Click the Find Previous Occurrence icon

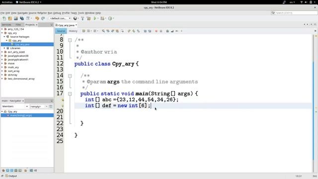[108, 31]
